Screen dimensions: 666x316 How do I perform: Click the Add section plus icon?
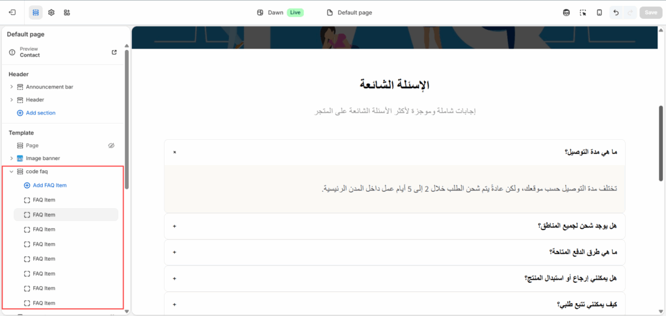(x=20, y=113)
